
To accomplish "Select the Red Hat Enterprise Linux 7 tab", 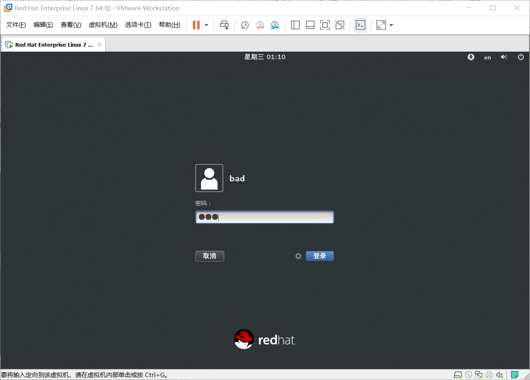I will [54, 45].
